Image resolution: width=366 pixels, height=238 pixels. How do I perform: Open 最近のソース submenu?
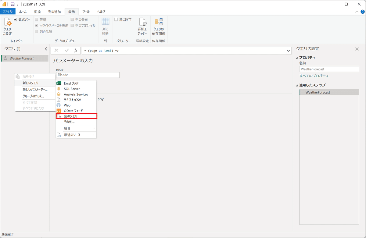coord(76,135)
